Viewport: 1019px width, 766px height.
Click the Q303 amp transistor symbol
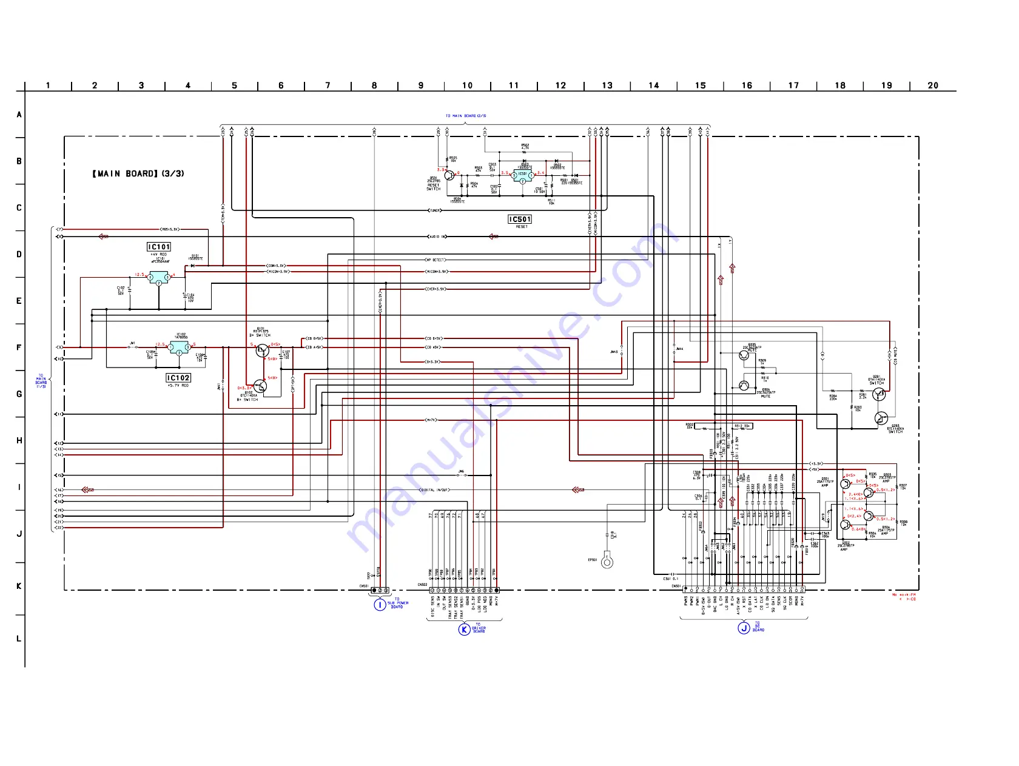click(869, 492)
